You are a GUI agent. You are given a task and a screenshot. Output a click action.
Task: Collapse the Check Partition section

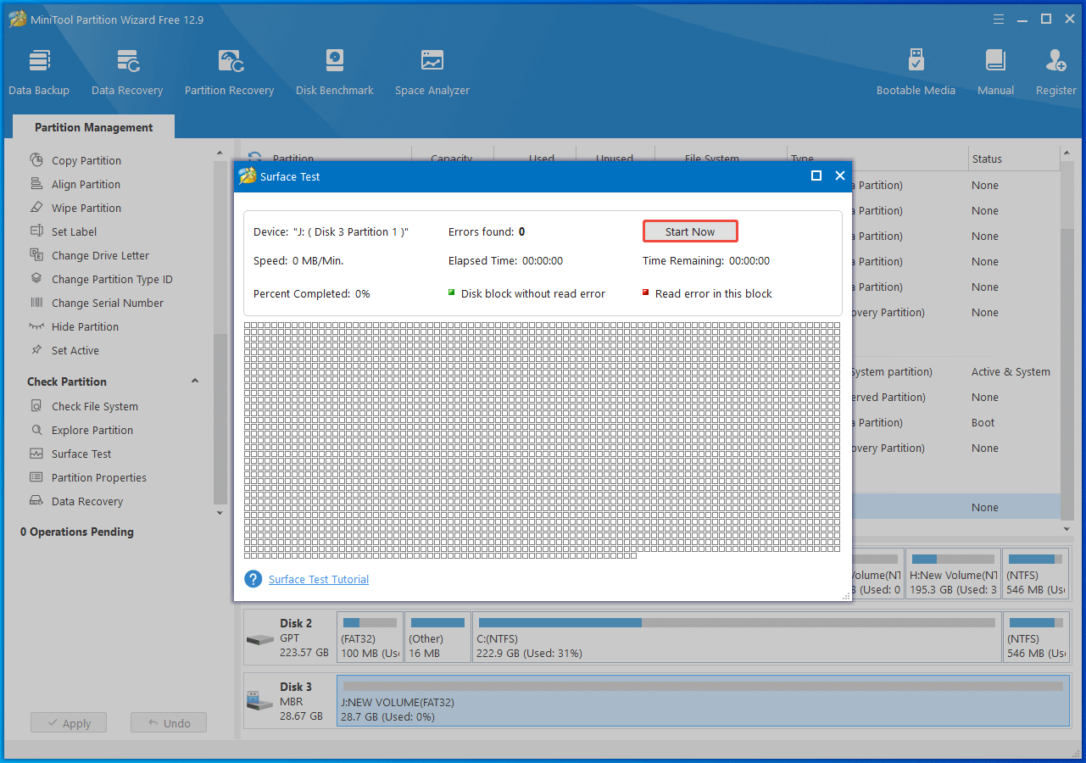pos(195,381)
